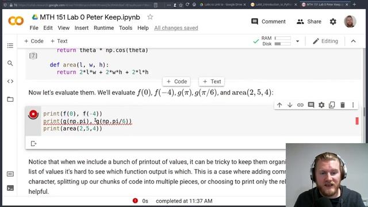Viewport: 368px width, 207px height.
Task: Click All changes saved link
Action: [176, 28]
